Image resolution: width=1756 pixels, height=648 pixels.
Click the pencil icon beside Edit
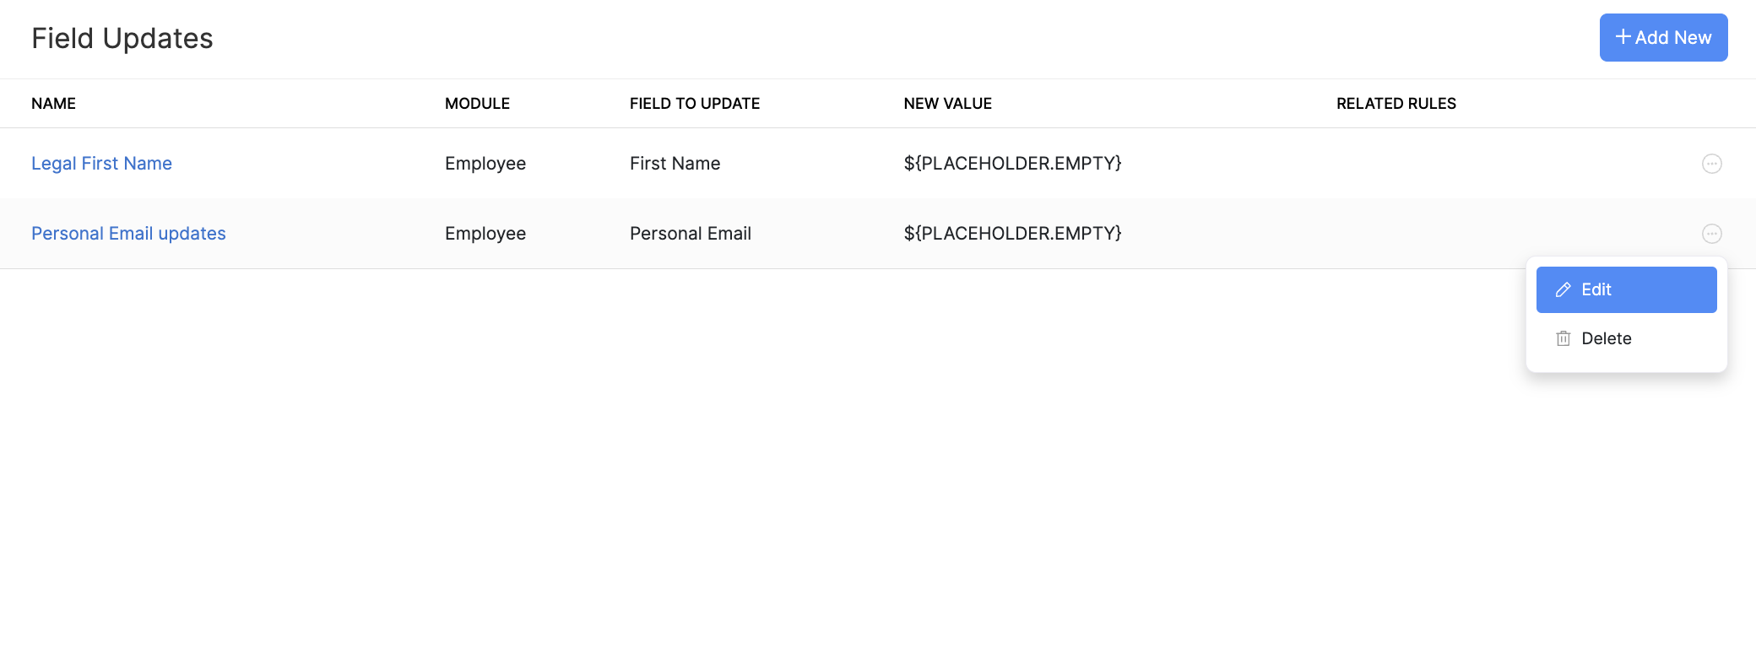[1564, 289]
